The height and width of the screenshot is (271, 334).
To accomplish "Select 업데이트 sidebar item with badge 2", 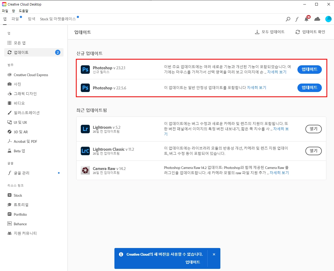I will (34, 52).
